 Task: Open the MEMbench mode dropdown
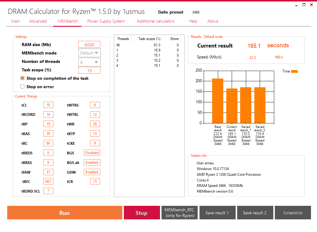tap(89, 53)
